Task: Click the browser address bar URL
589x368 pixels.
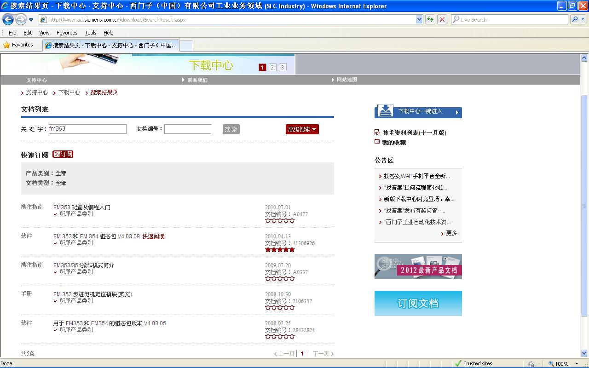Action: [228, 19]
